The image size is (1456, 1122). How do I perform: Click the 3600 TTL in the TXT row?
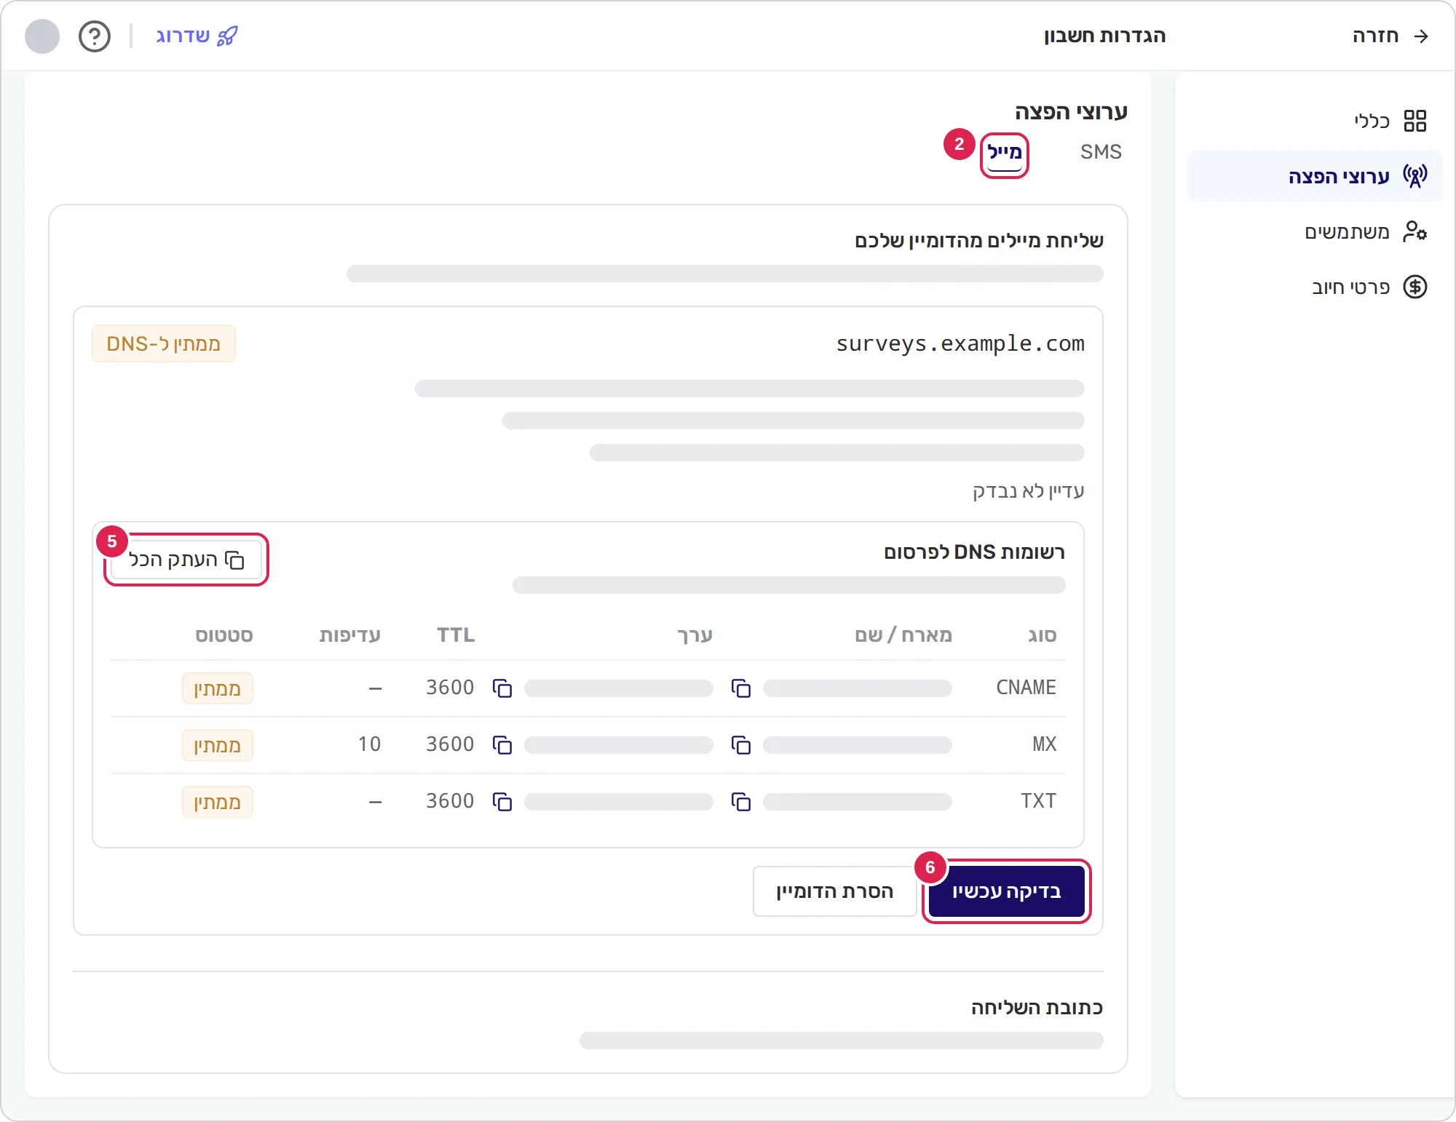tap(450, 801)
